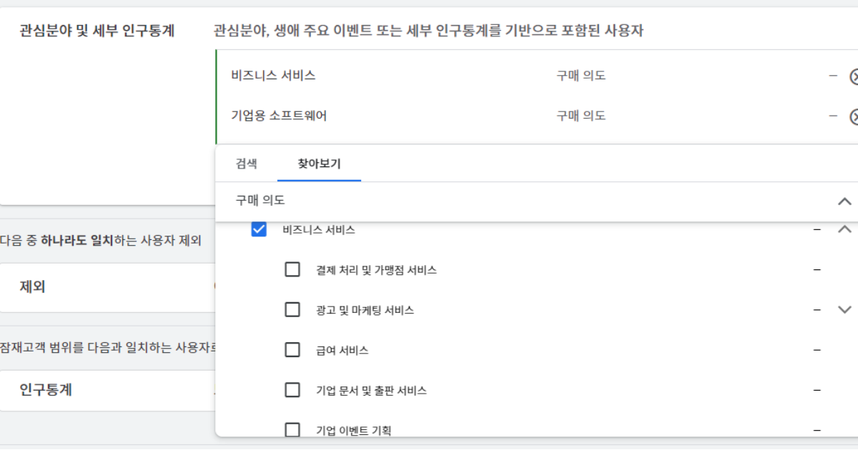This screenshot has height=450, width=858.
Task: Click the 급여 서비스 item label
Action: (x=342, y=351)
